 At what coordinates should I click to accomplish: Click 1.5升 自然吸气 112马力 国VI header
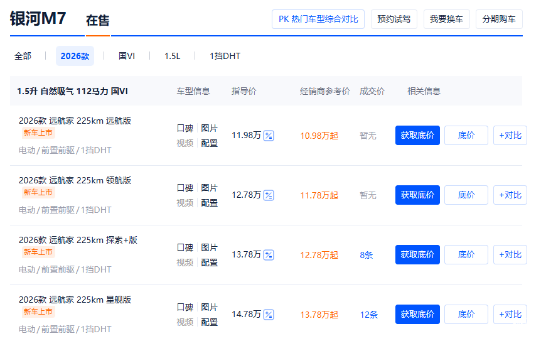tap(72, 91)
